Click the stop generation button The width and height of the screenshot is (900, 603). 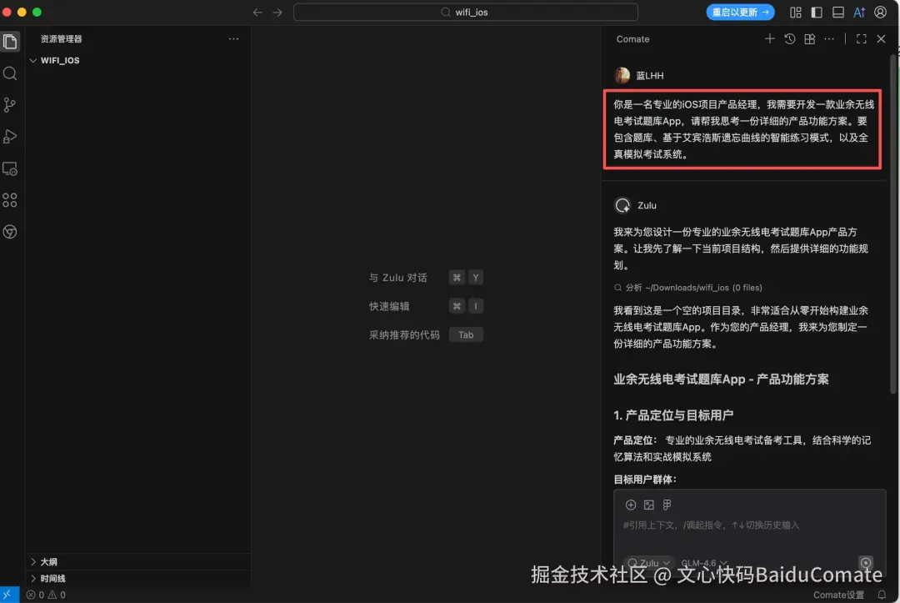[x=866, y=563]
